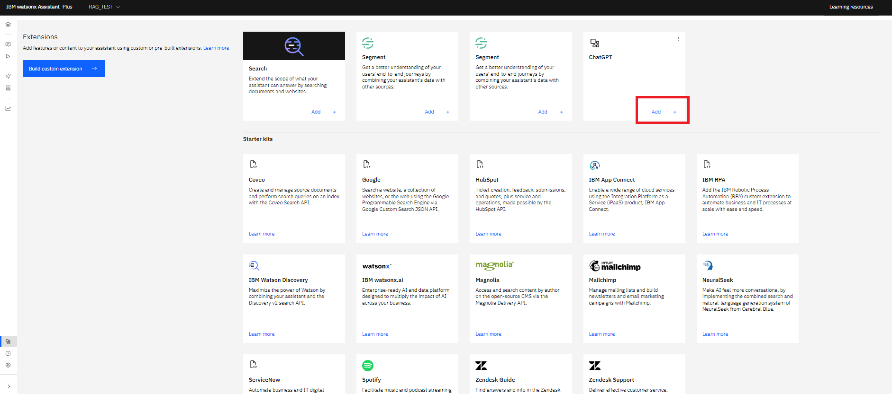The height and width of the screenshot is (394, 892).
Task: Click the HubSpot card title
Action: [x=487, y=180]
